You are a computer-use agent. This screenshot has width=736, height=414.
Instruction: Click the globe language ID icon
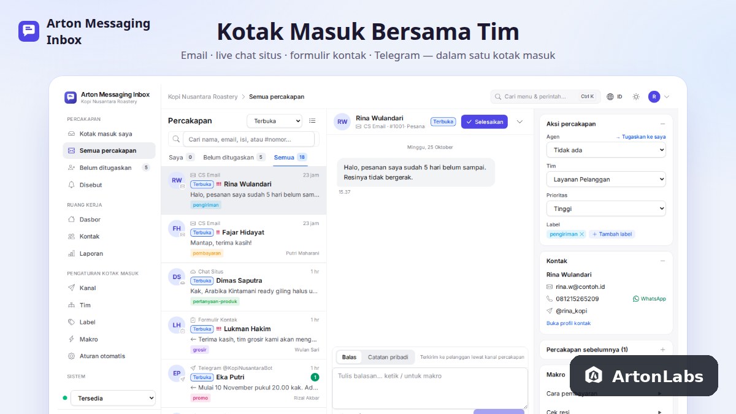tap(610, 96)
